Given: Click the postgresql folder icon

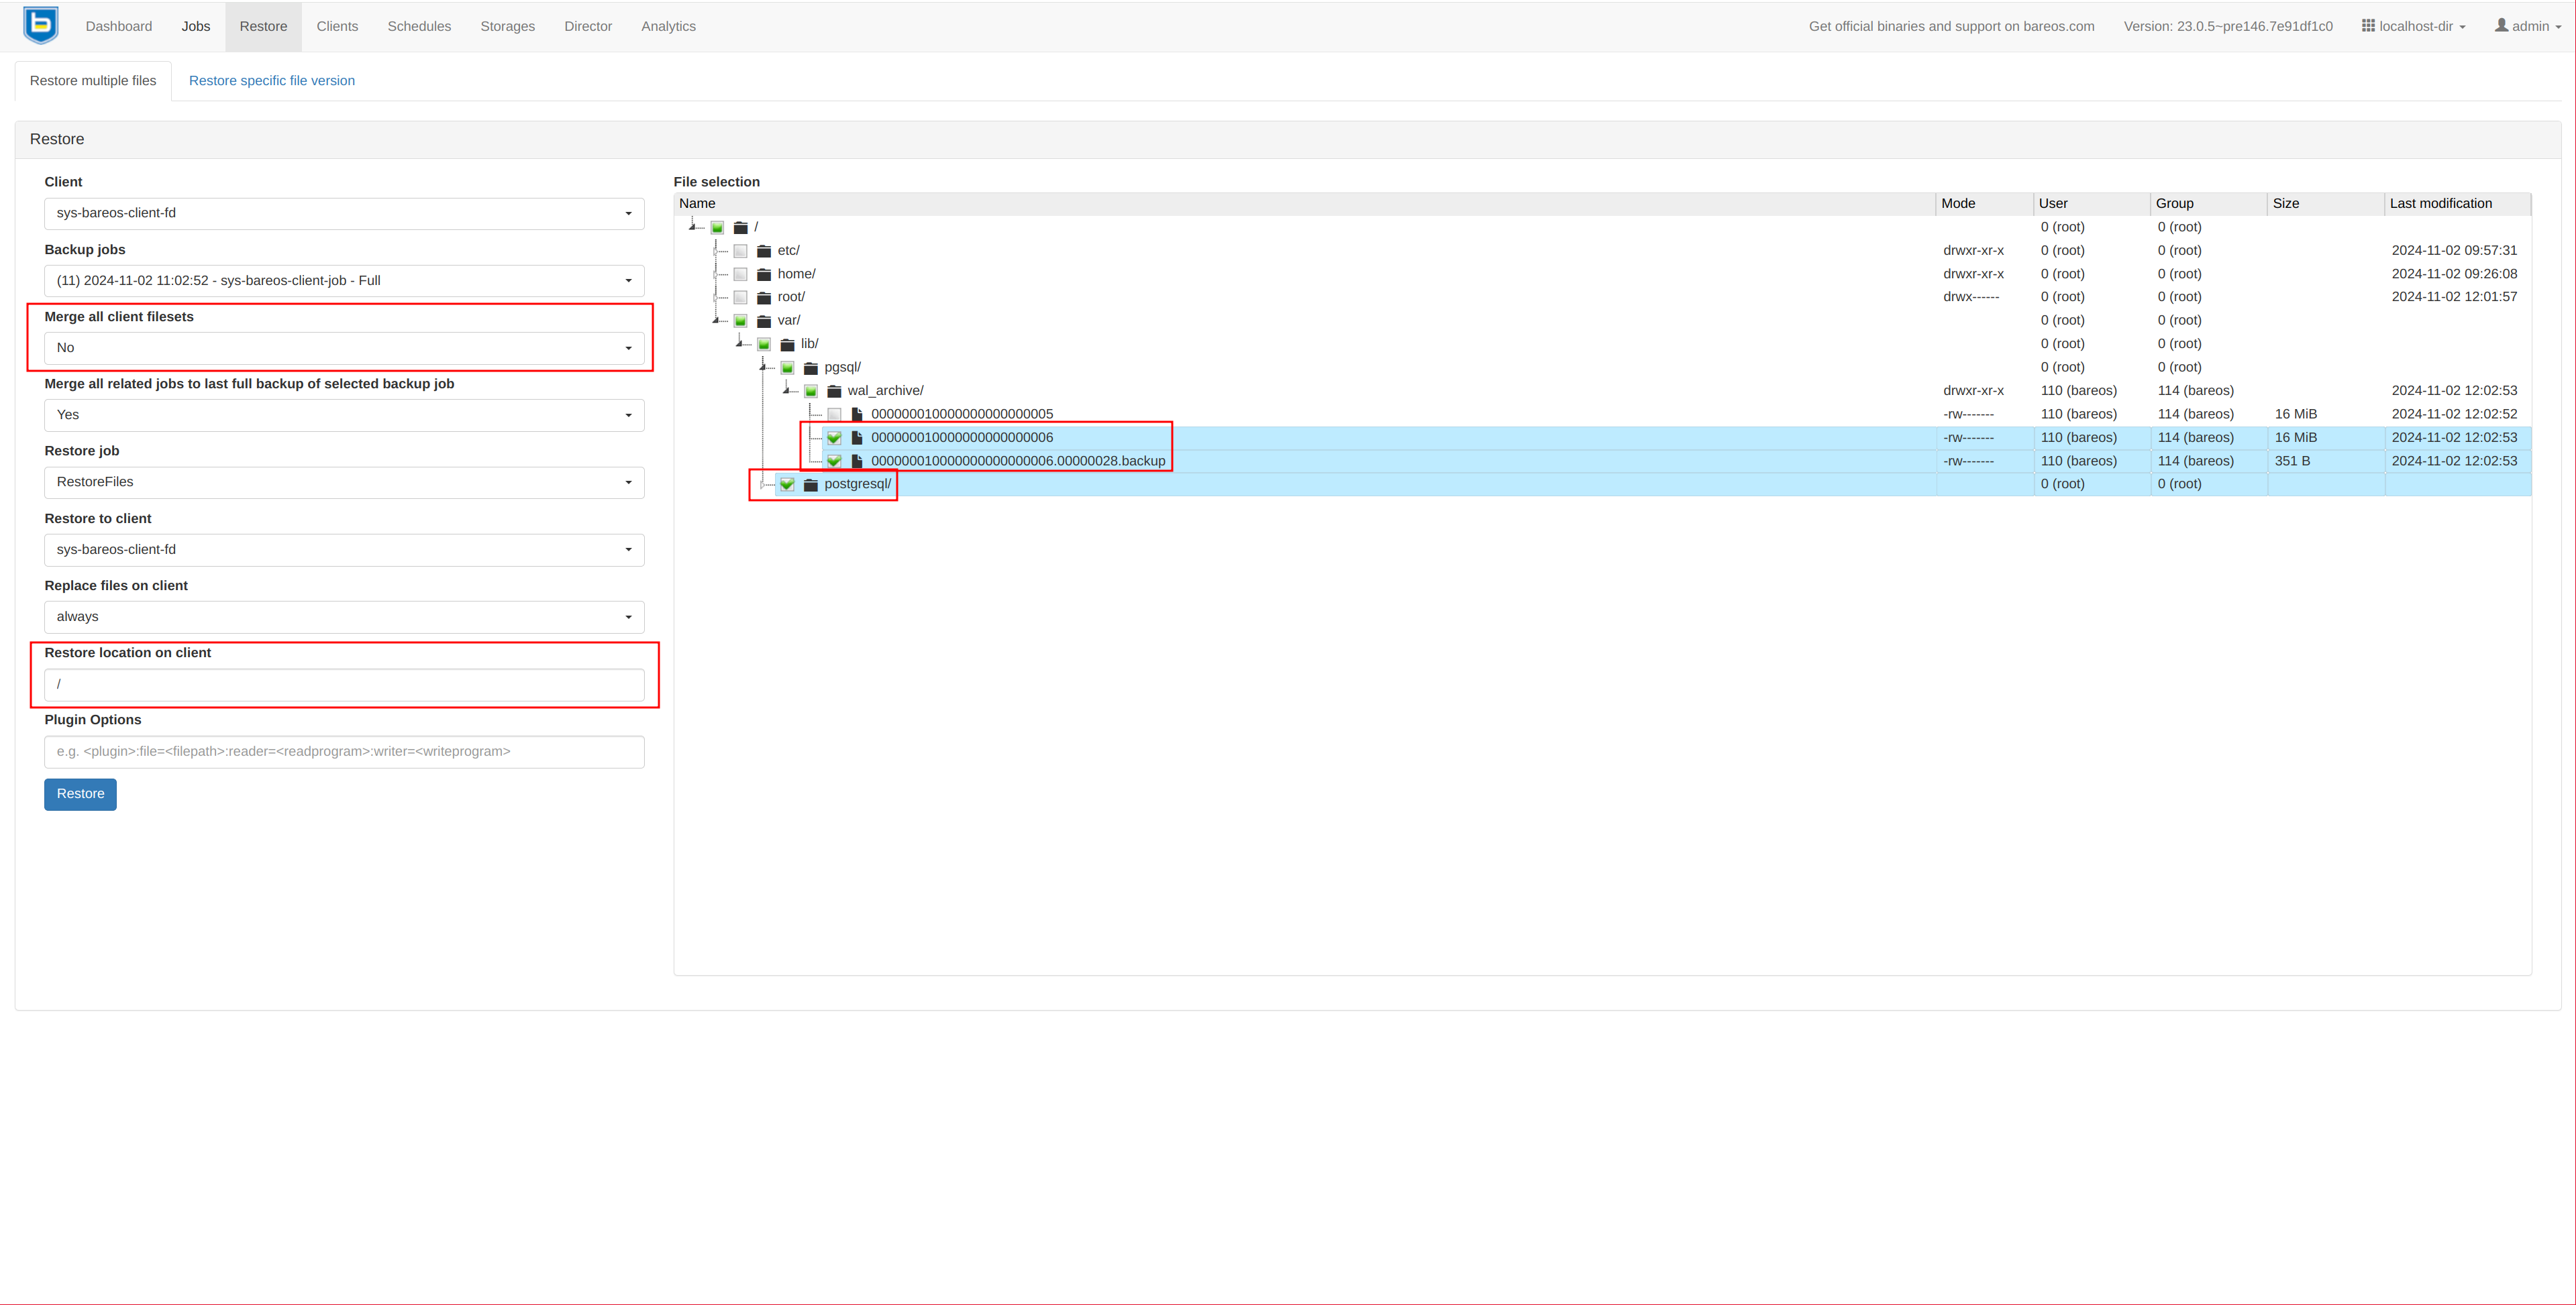Looking at the screenshot, I should (811, 485).
